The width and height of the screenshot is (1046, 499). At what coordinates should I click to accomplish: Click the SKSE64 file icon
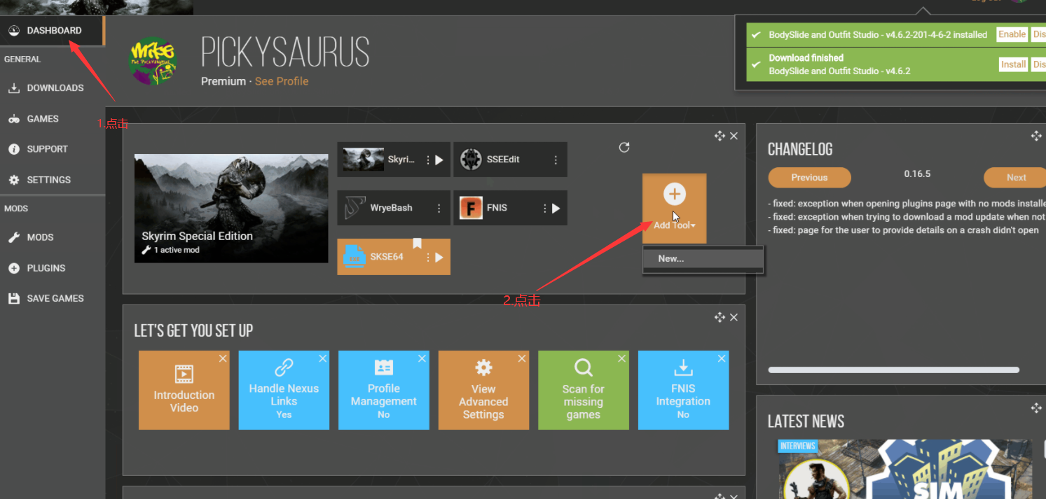354,257
